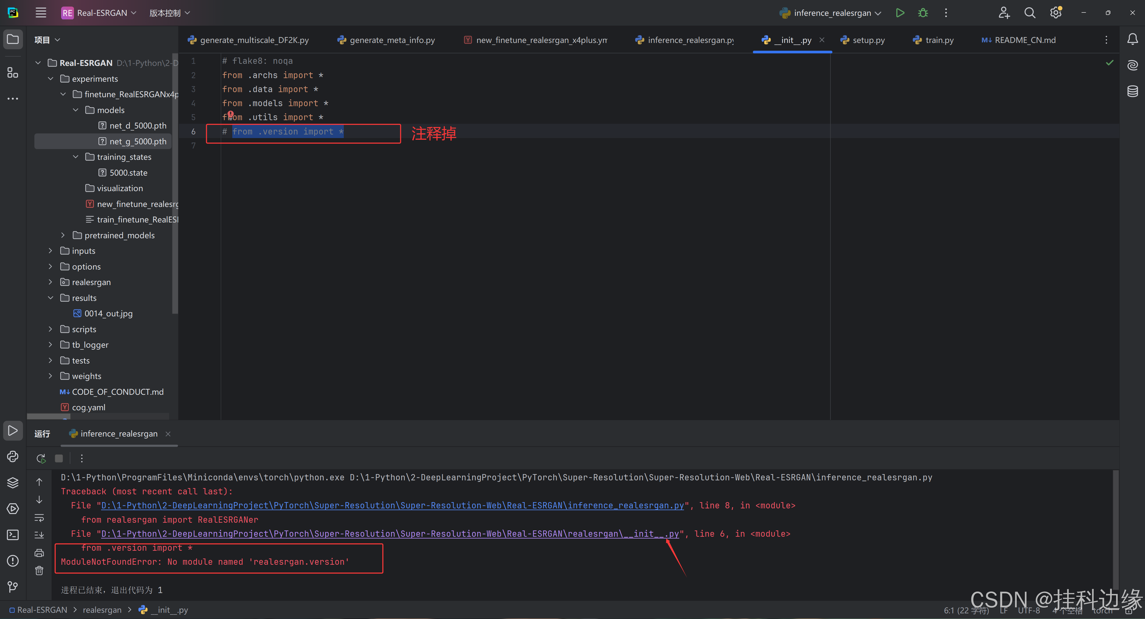Open the Database tool window icon
The height and width of the screenshot is (619, 1145).
click(1132, 92)
